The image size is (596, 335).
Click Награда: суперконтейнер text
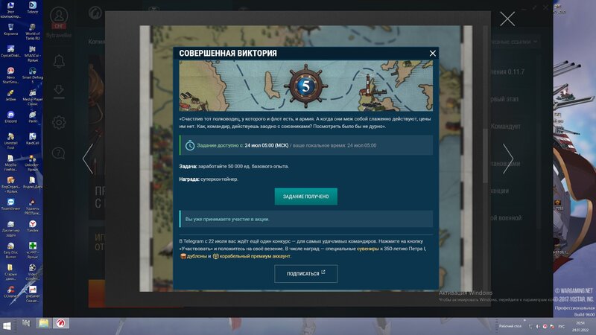click(x=209, y=179)
